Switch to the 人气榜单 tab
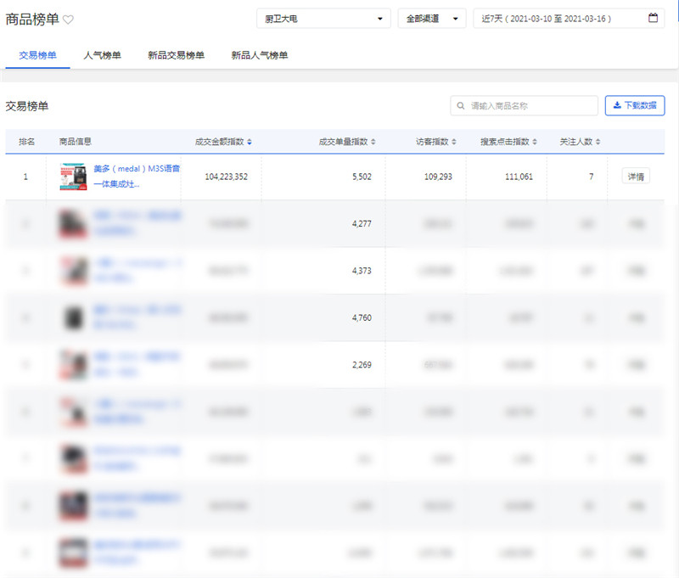Viewport: 679px width, 578px height. coord(102,55)
